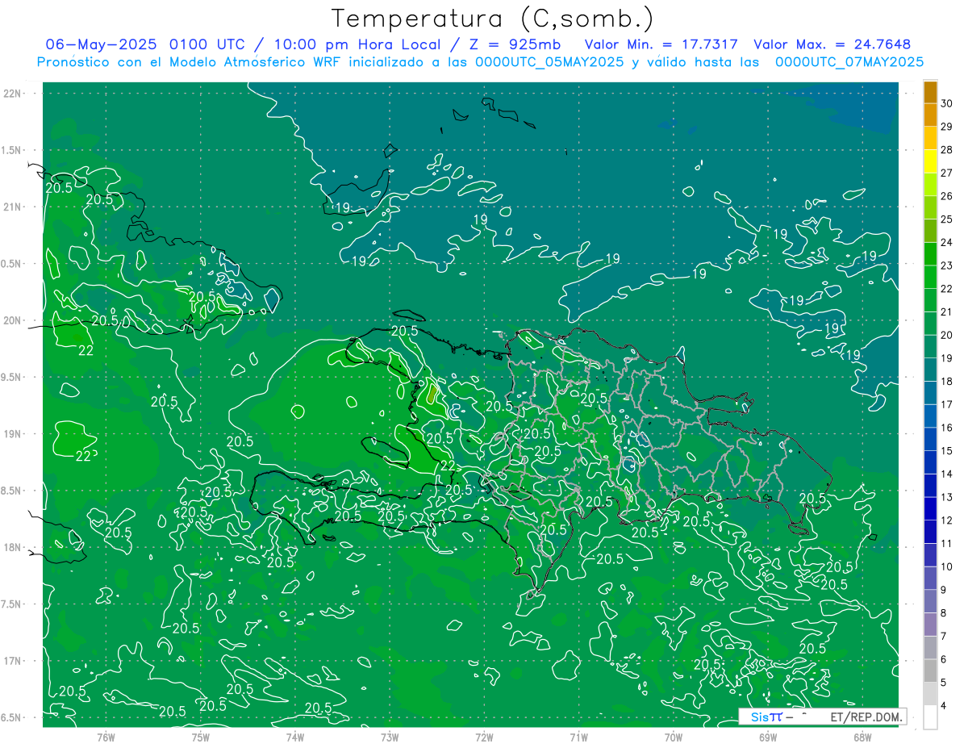Click model init time '0000UTC_05MAY2025'

coord(549,62)
